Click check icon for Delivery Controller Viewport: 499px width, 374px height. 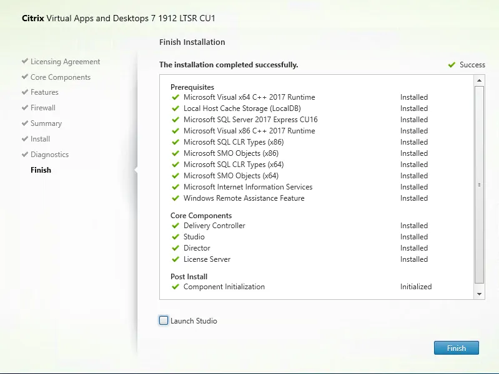(175, 226)
